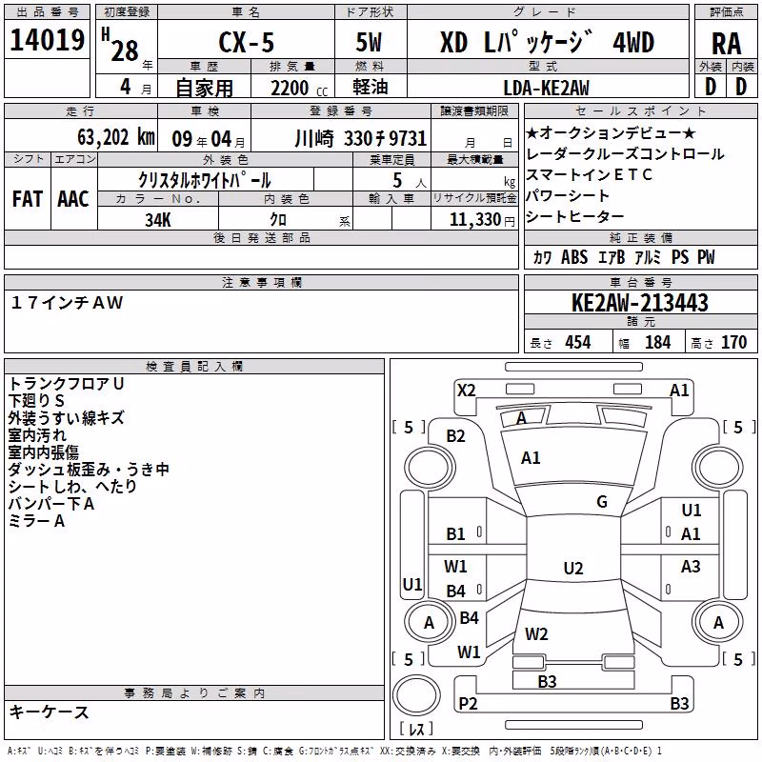
Task: Click the exterior grade D under 外装
Action: [x=711, y=87]
